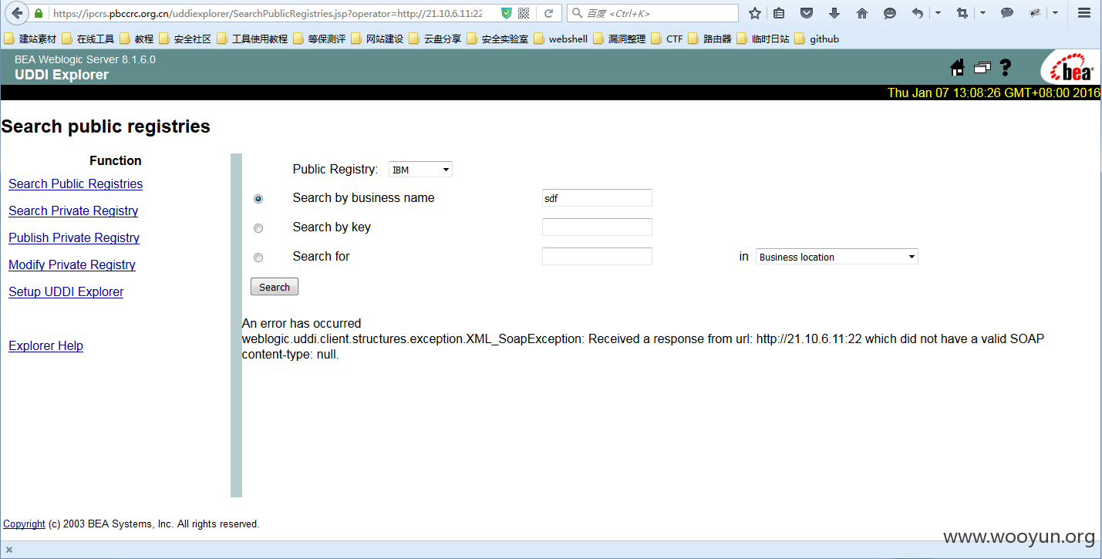Open 建站素材 bookmark folder
This screenshot has width=1102, height=559.
[x=30, y=39]
